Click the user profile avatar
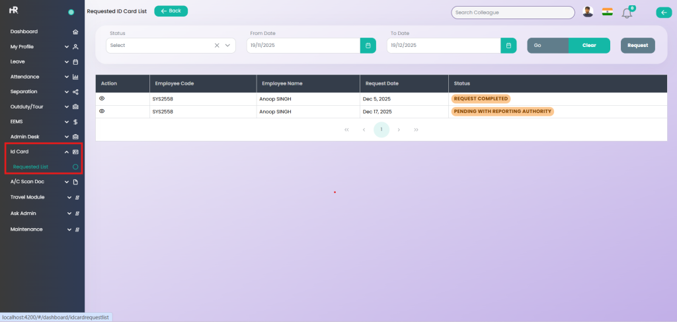Viewport: 677px width, 322px height. pos(588,12)
